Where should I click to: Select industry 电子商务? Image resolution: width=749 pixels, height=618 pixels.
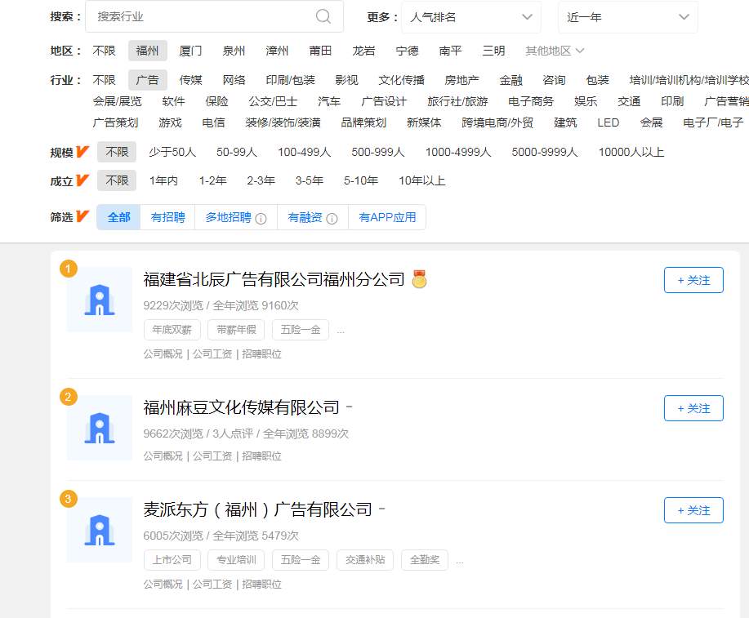pos(531,101)
